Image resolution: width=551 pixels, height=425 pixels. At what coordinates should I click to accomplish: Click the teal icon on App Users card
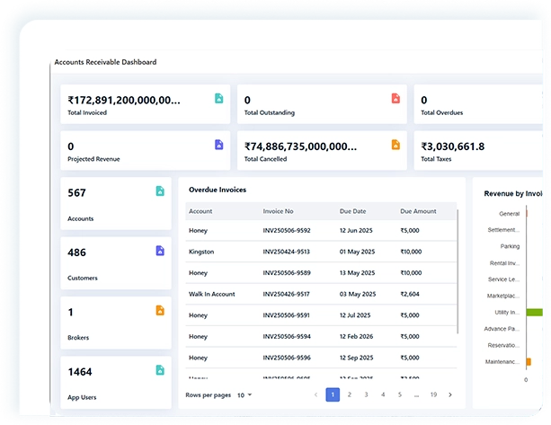[160, 369]
